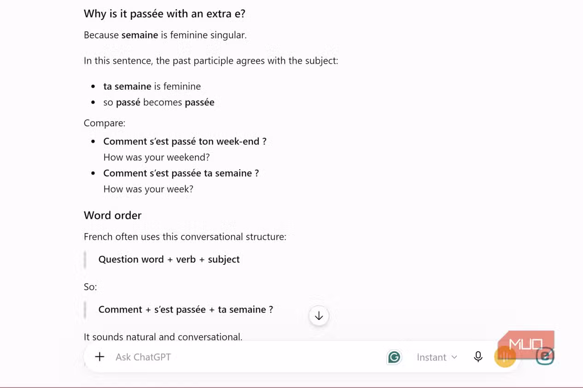Open the Instant model selector dropdown
583x388 pixels.
(x=437, y=357)
